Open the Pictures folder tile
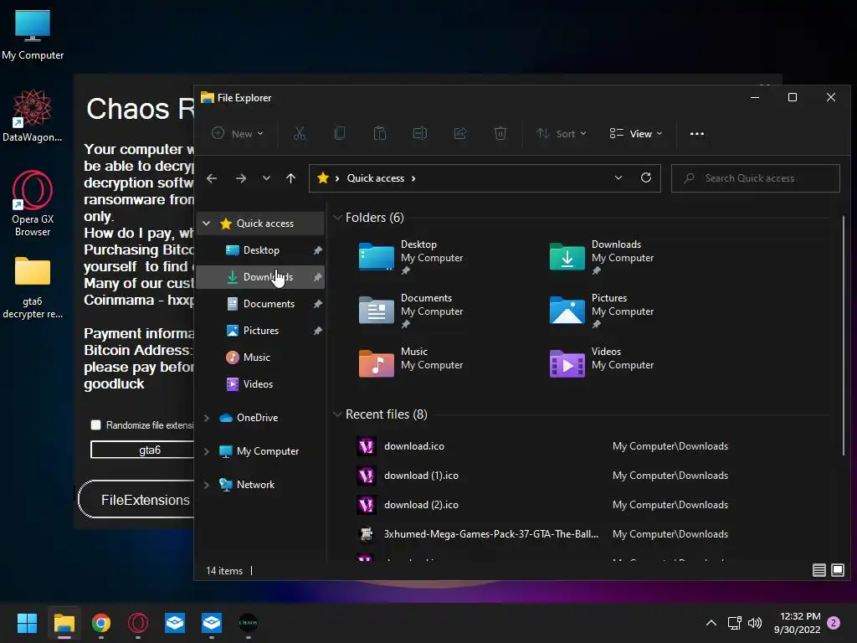The image size is (857, 643). coord(602,310)
